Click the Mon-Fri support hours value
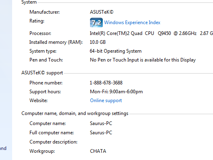Image resolution: width=213 pixels, height=160 pixels. coord(116,92)
